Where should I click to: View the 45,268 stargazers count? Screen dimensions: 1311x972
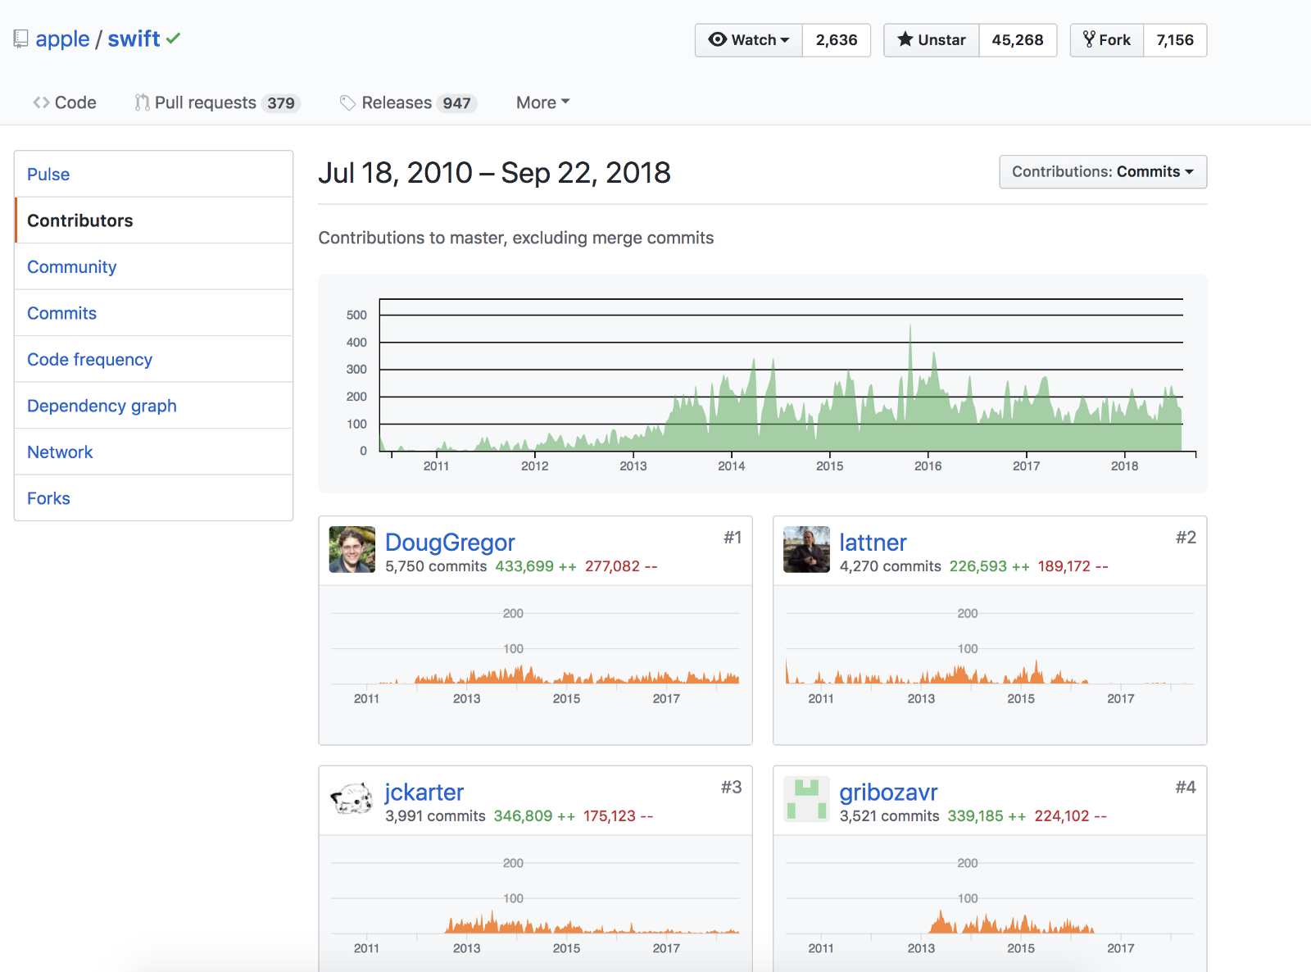click(x=1018, y=40)
